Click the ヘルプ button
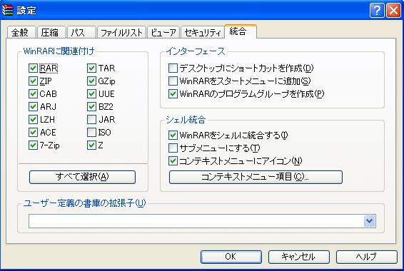Screen dimensions: 404x271 coord(367,257)
